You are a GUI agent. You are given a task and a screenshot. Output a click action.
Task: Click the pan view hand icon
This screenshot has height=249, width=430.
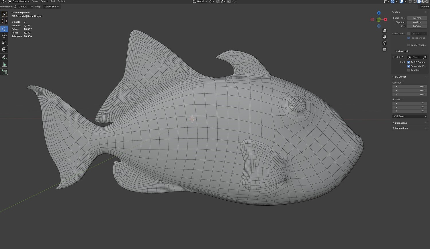tap(385, 37)
